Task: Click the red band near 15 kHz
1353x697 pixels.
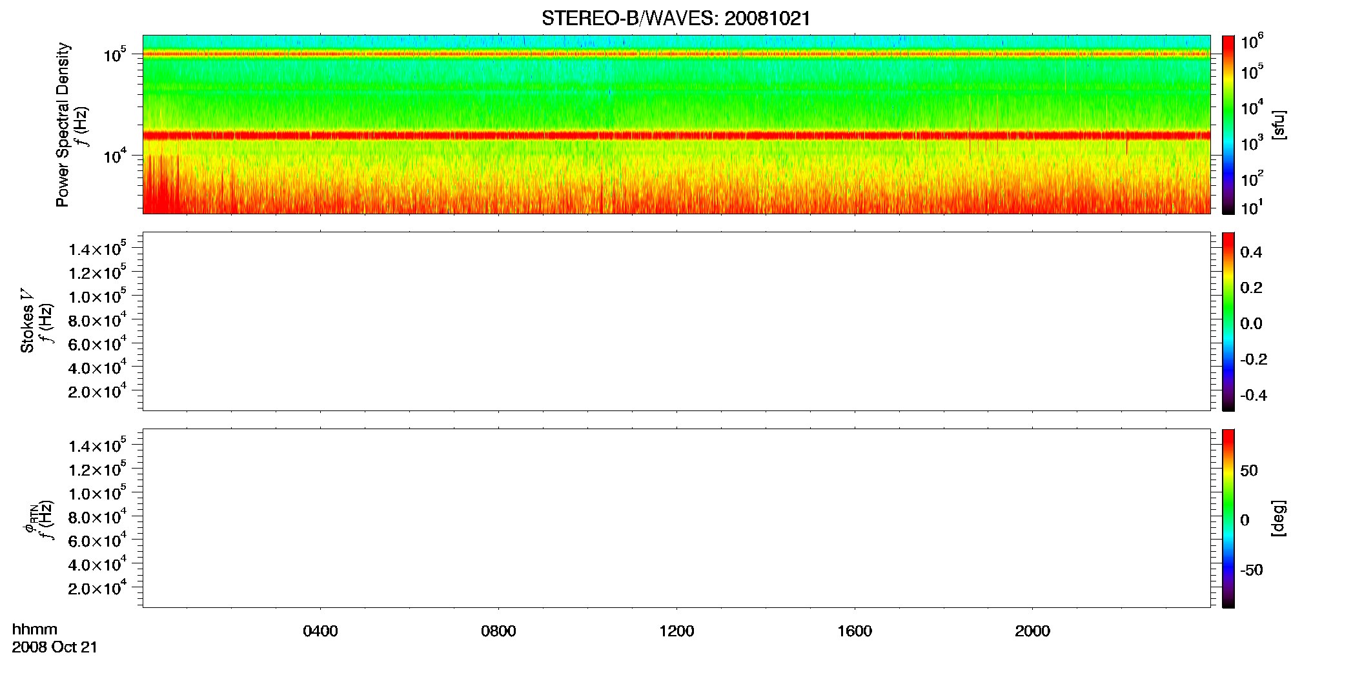Action: pyautogui.click(x=676, y=136)
